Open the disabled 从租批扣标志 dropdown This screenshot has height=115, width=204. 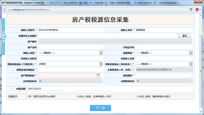click(x=191, y=81)
